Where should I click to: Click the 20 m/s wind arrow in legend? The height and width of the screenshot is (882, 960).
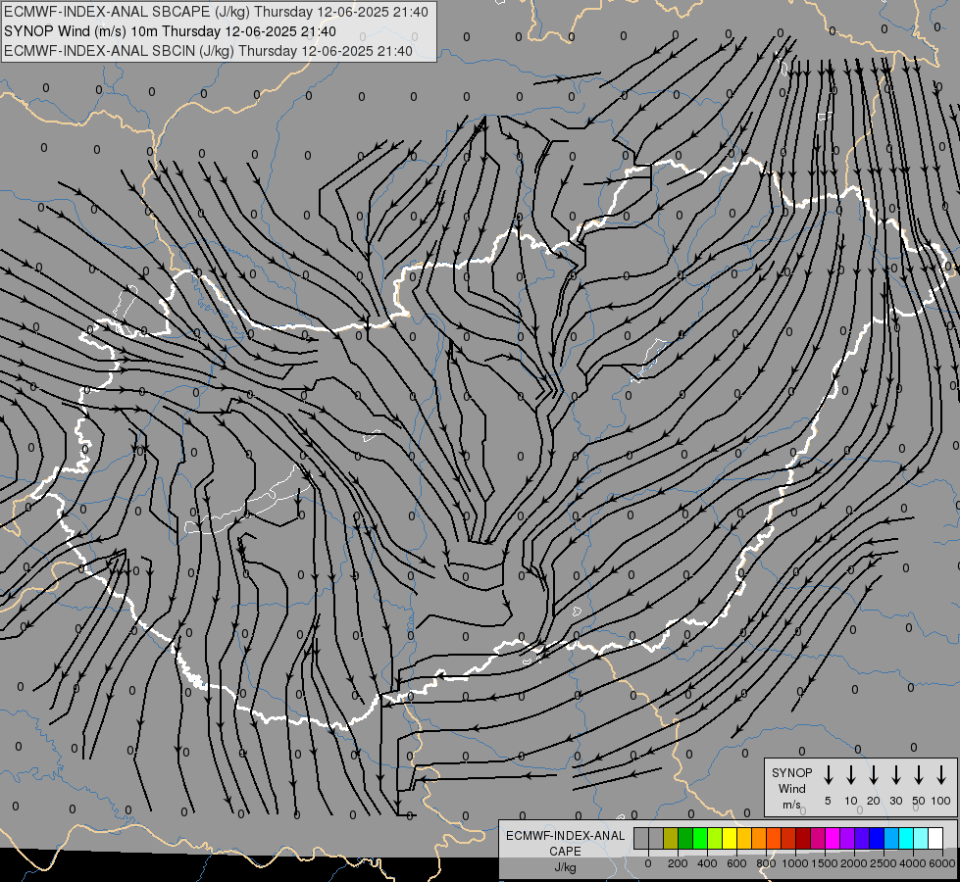click(874, 775)
